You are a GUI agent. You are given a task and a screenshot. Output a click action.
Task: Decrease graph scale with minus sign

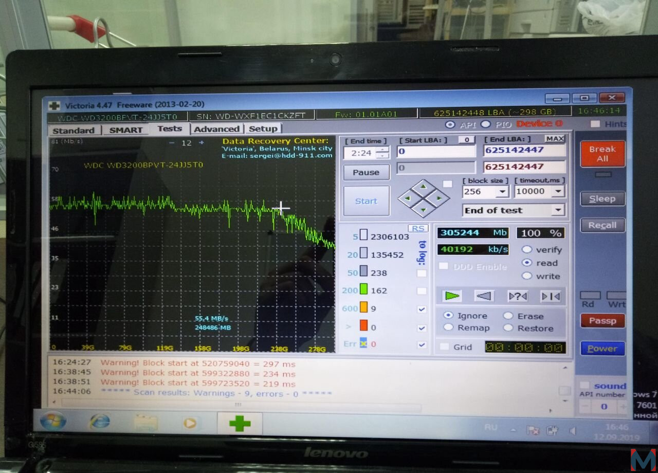[x=172, y=143]
